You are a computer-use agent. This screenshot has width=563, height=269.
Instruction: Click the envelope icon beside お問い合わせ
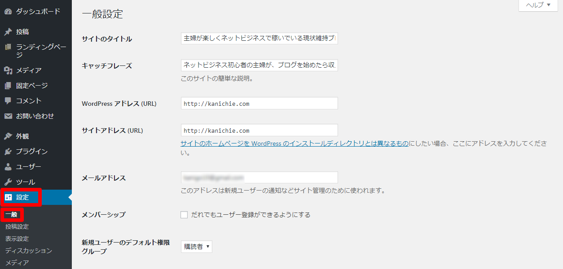pos(8,116)
